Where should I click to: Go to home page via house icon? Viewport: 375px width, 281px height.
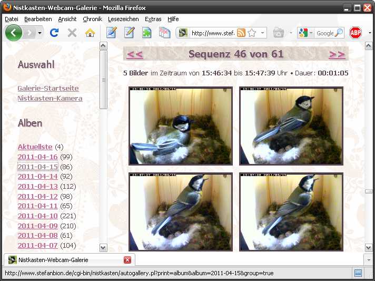(90, 33)
